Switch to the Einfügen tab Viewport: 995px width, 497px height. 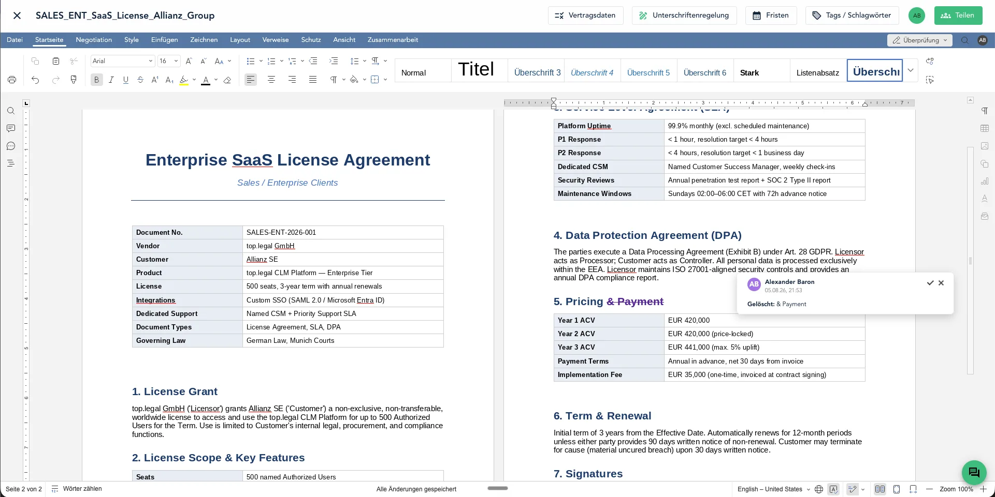164,40
